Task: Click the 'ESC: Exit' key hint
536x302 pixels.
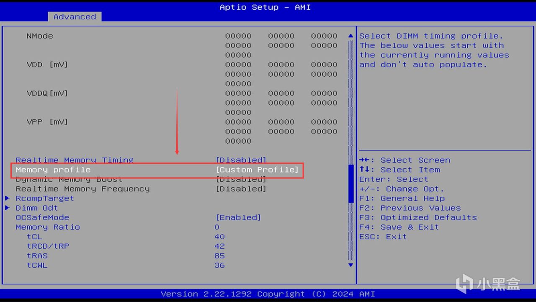Action: pyautogui.click(x=383, y=237)
